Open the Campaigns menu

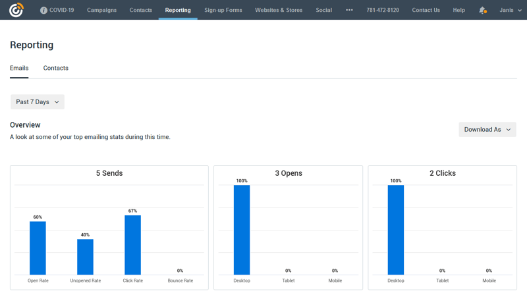click(x=101, y=10)
